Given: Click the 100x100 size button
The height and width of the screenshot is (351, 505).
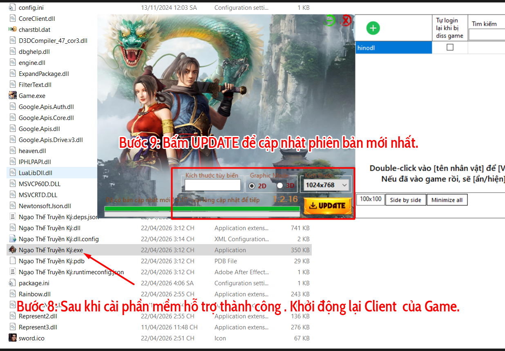Looking at the screenshot, I should point(371,199).
